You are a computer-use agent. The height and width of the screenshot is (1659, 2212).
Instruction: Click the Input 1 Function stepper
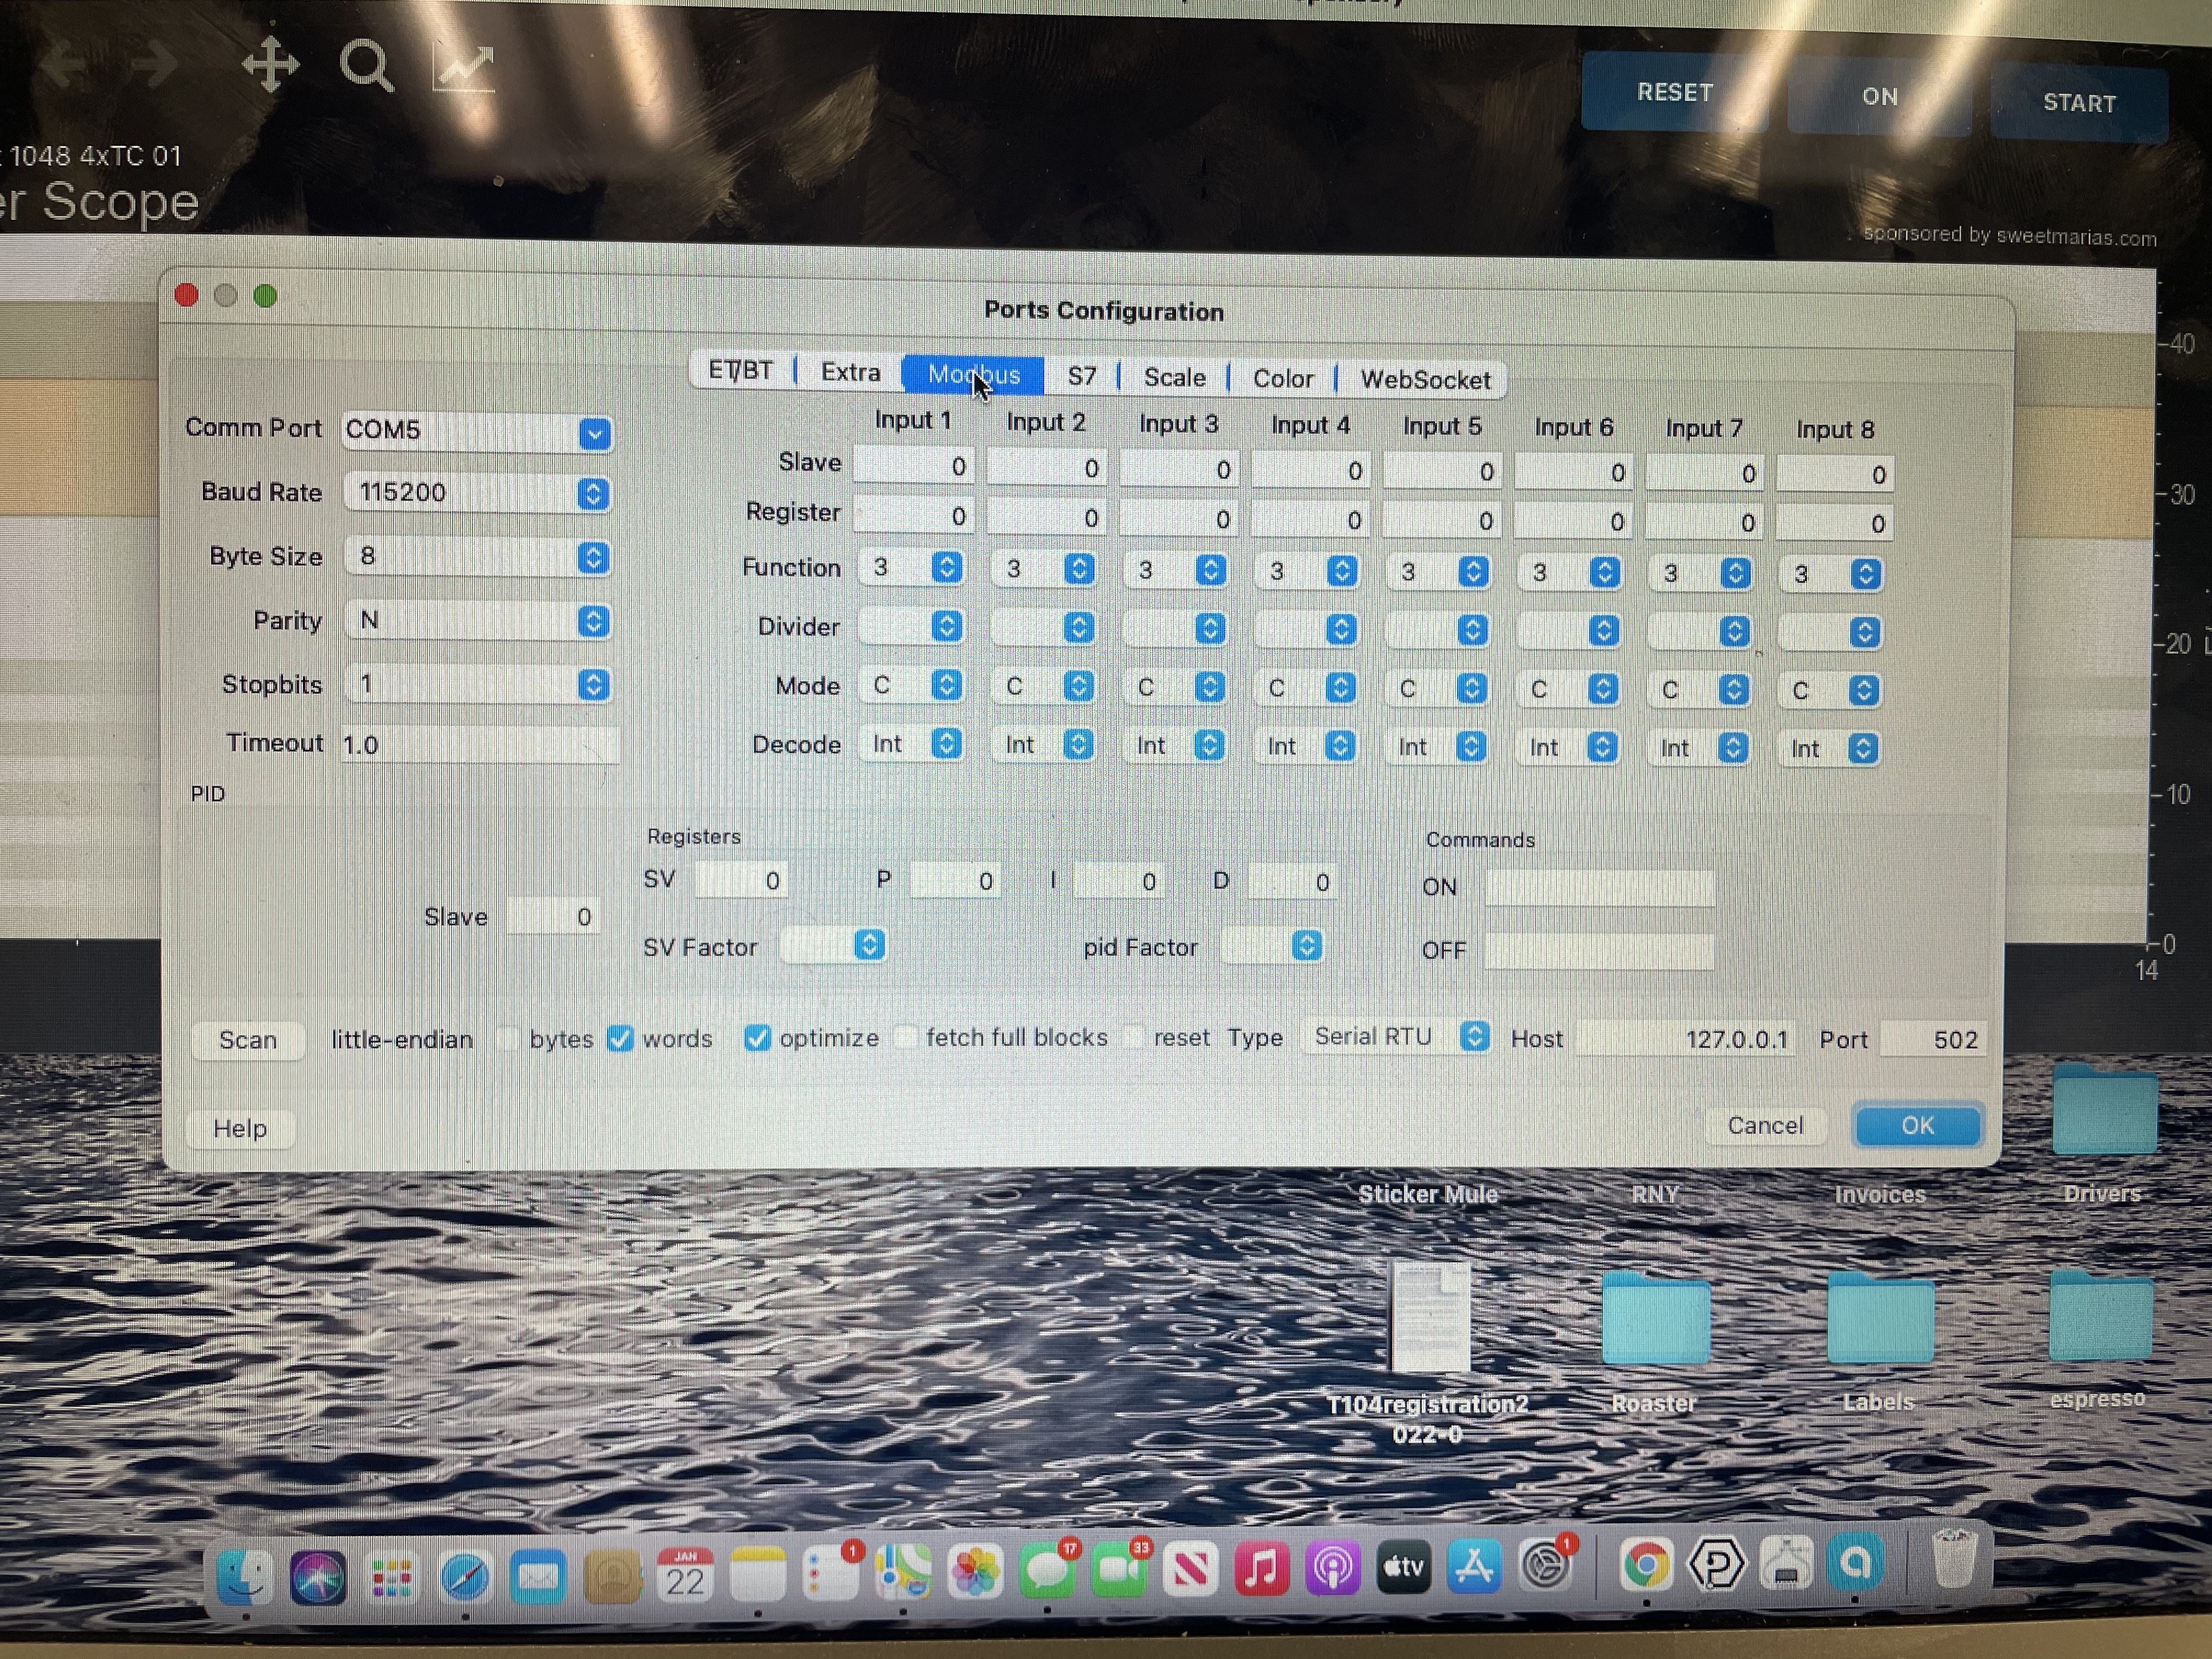point(946,568)
